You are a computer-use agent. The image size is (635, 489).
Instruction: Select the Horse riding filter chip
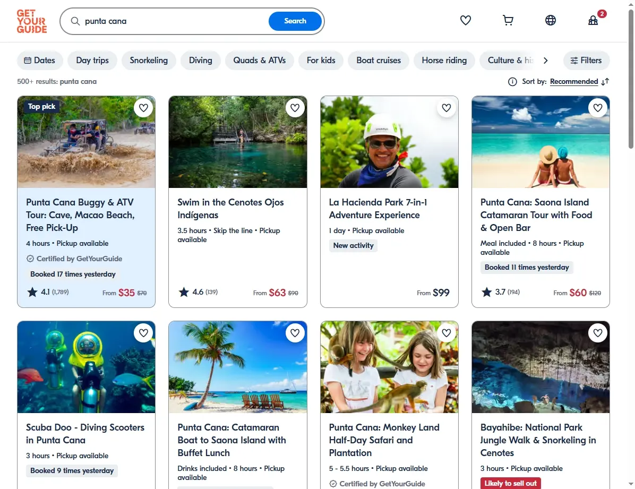[x=444, y=61]
